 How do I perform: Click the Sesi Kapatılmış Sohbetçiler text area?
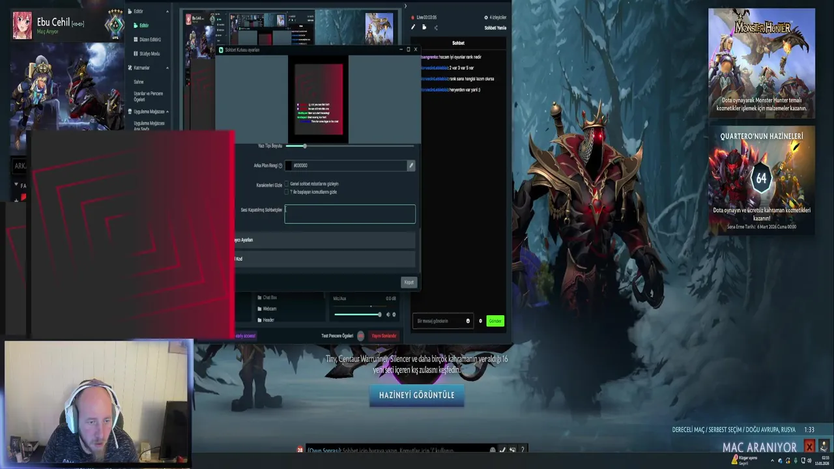click(x=350, y=214)
